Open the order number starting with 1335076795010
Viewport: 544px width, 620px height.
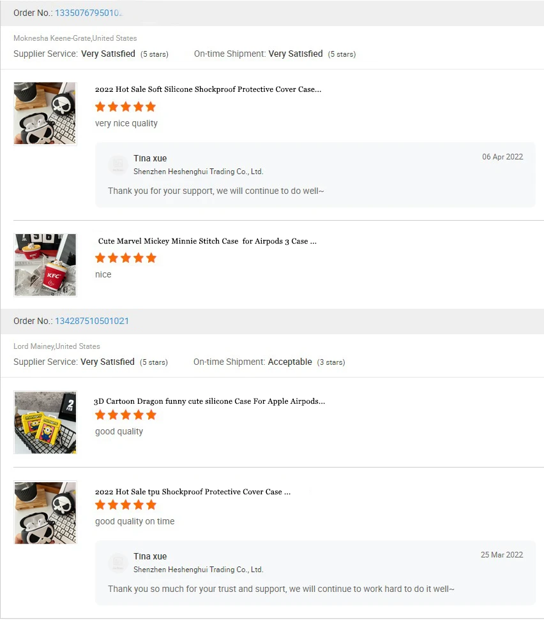click(x=88, y=13)
